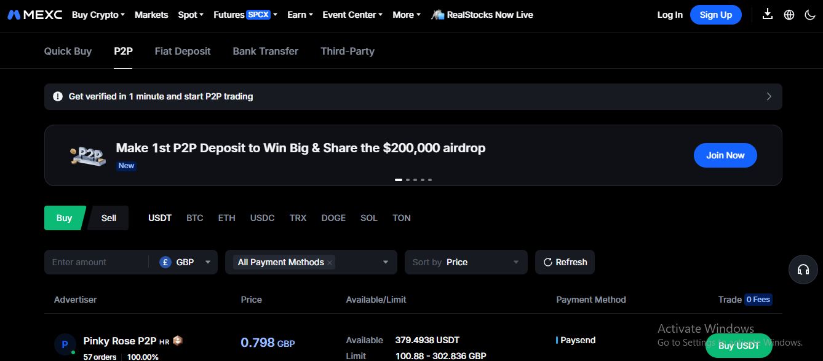Click the P2P banner coin graphic
Image resolution: width=823 pixels, height=361 pixels.
pyautogui.click(x=88, y=155)
